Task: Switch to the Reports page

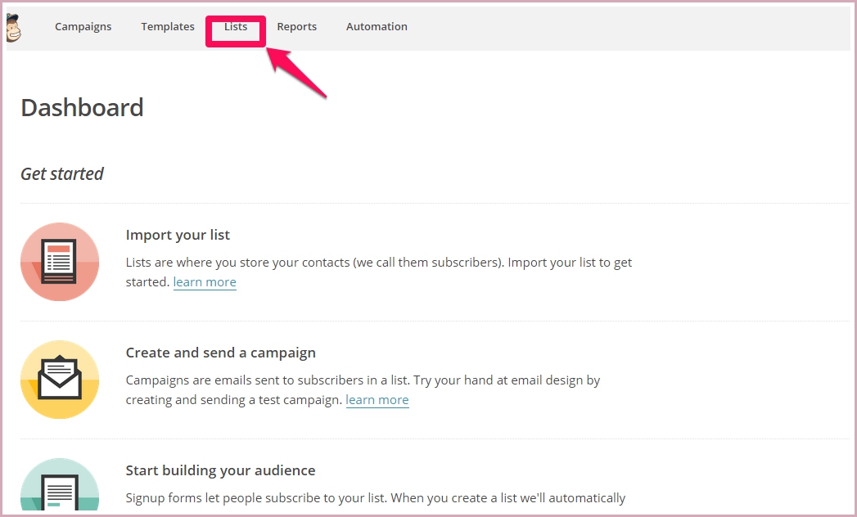Action: point(296,27)
